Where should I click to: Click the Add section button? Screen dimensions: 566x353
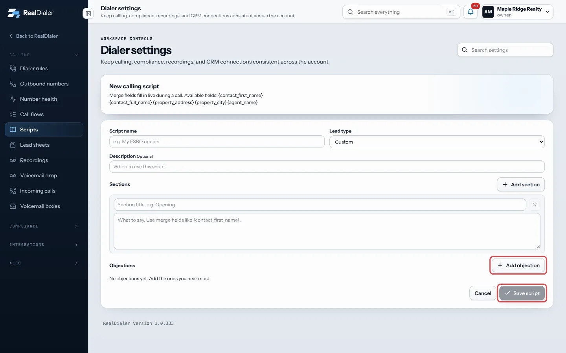point(521,184)
